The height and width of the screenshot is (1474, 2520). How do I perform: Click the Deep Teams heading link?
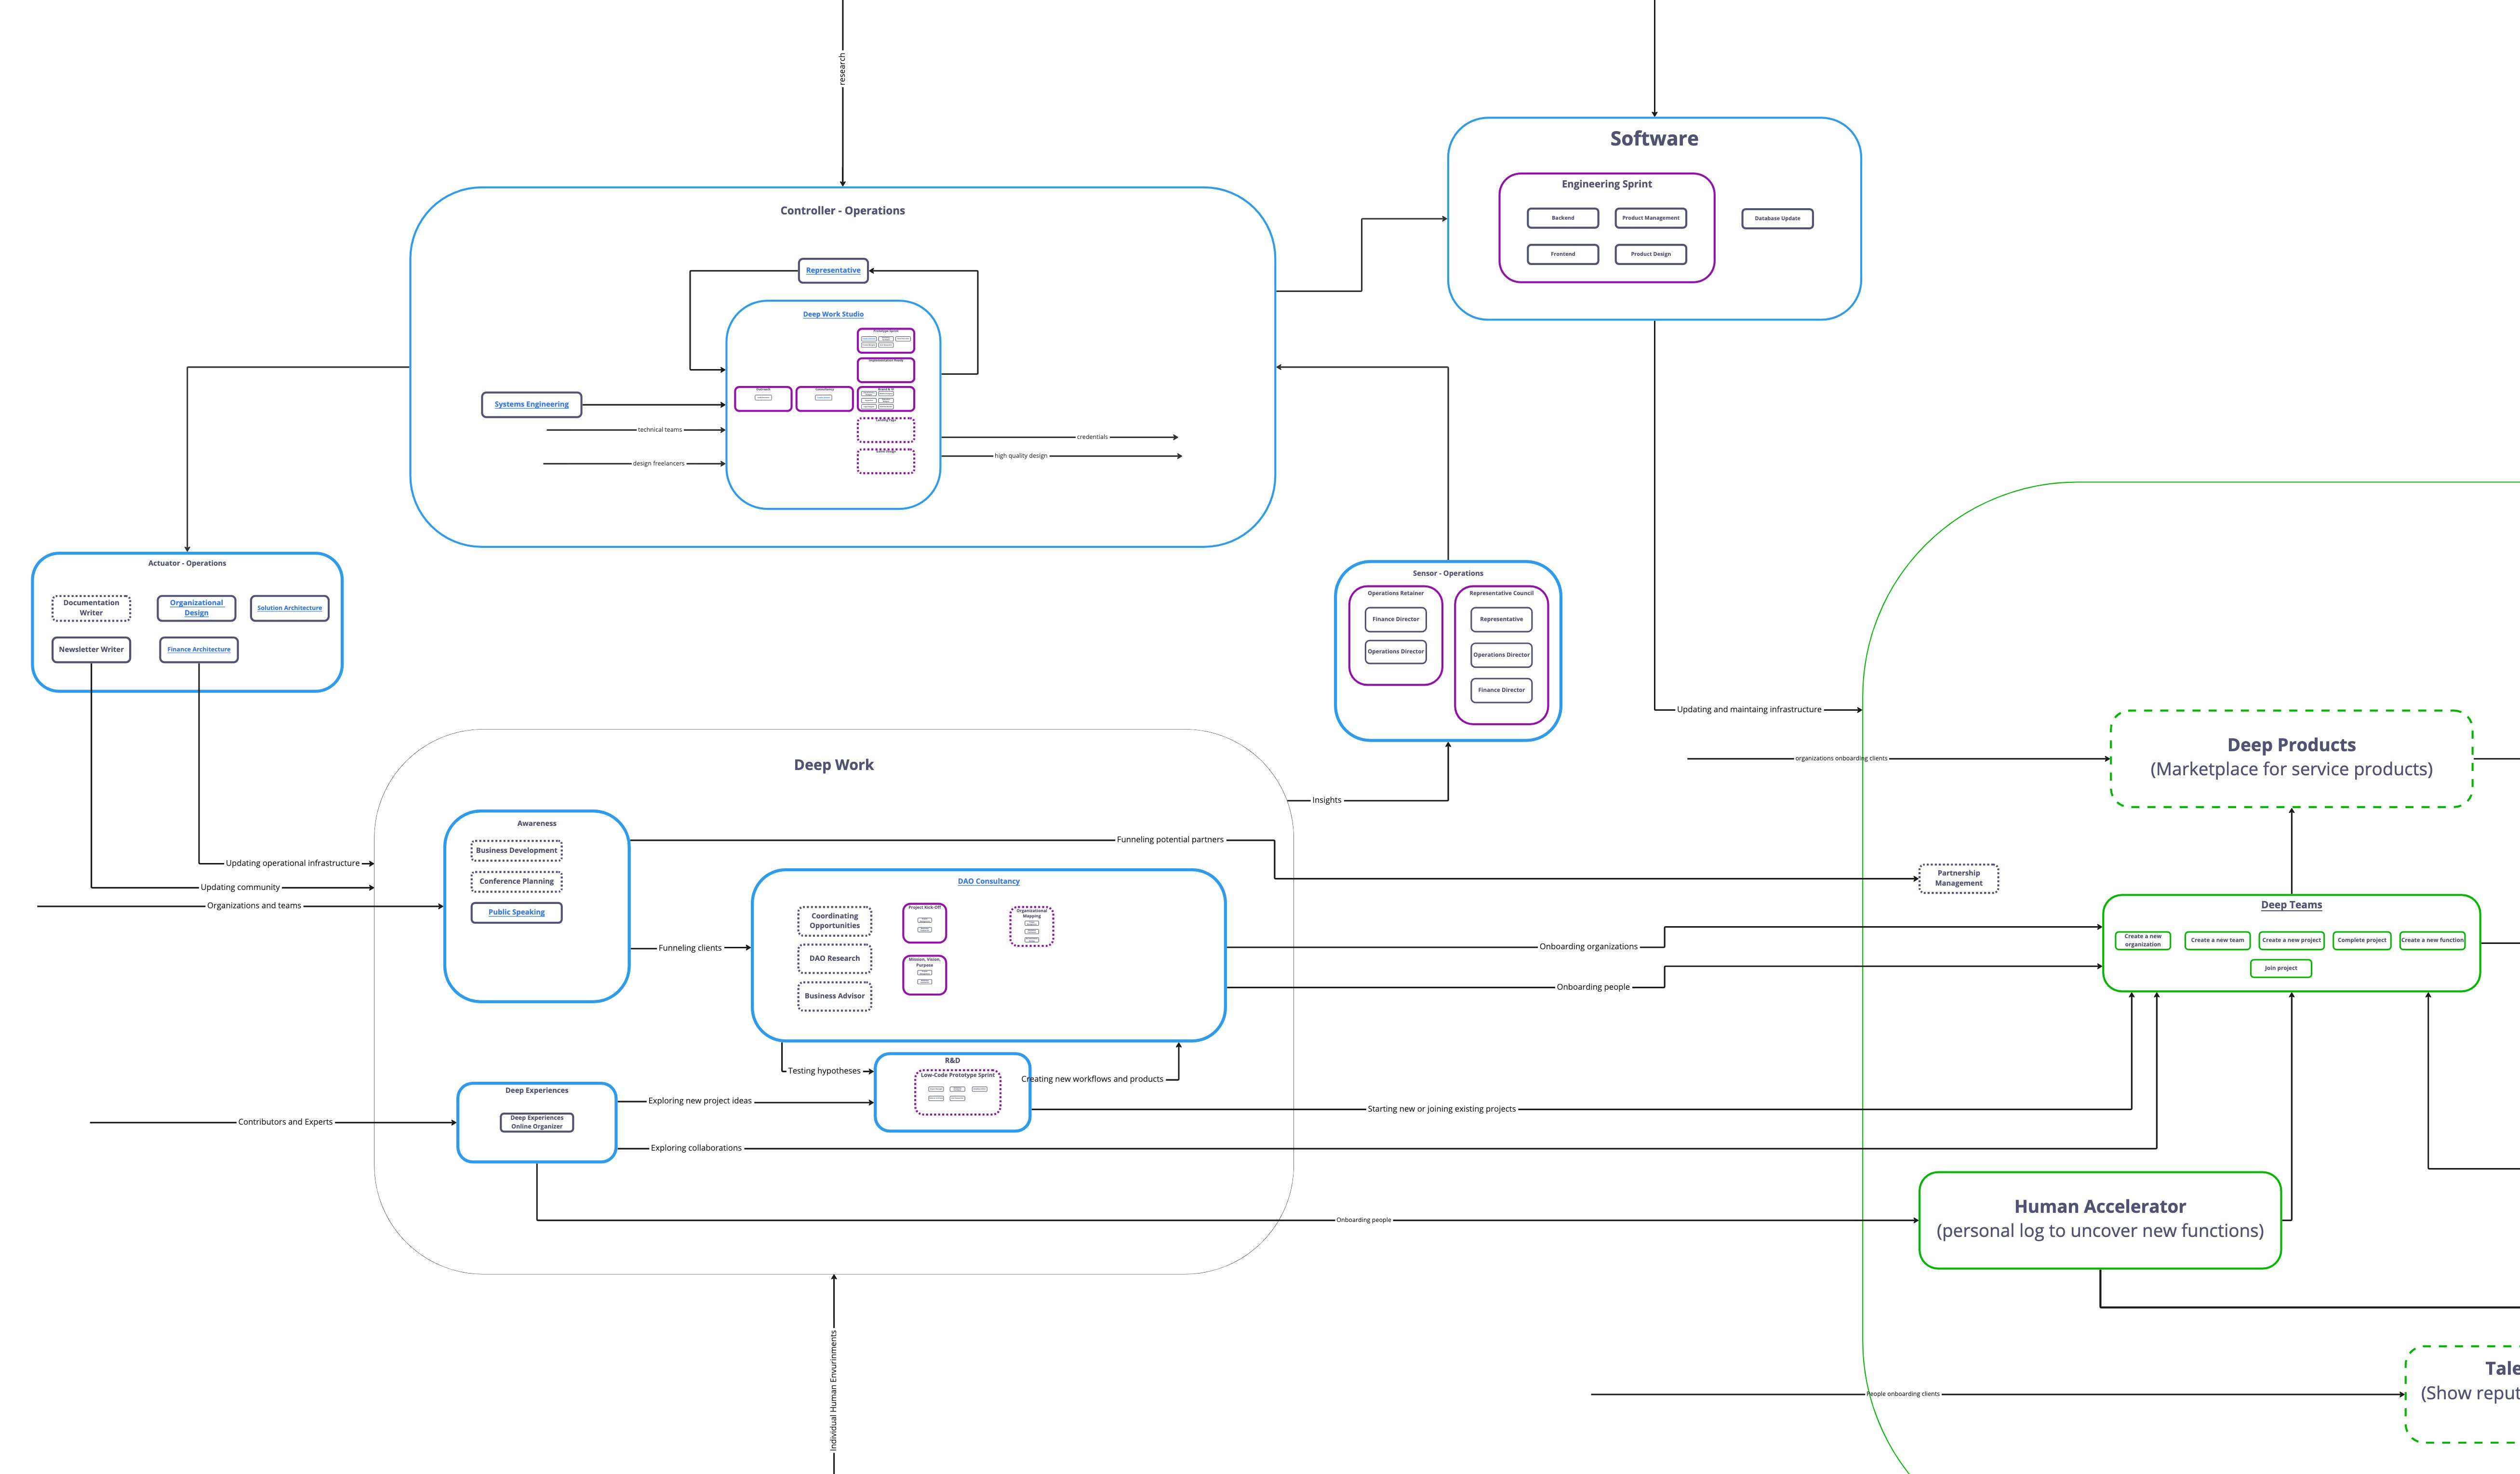[2291, 906]
